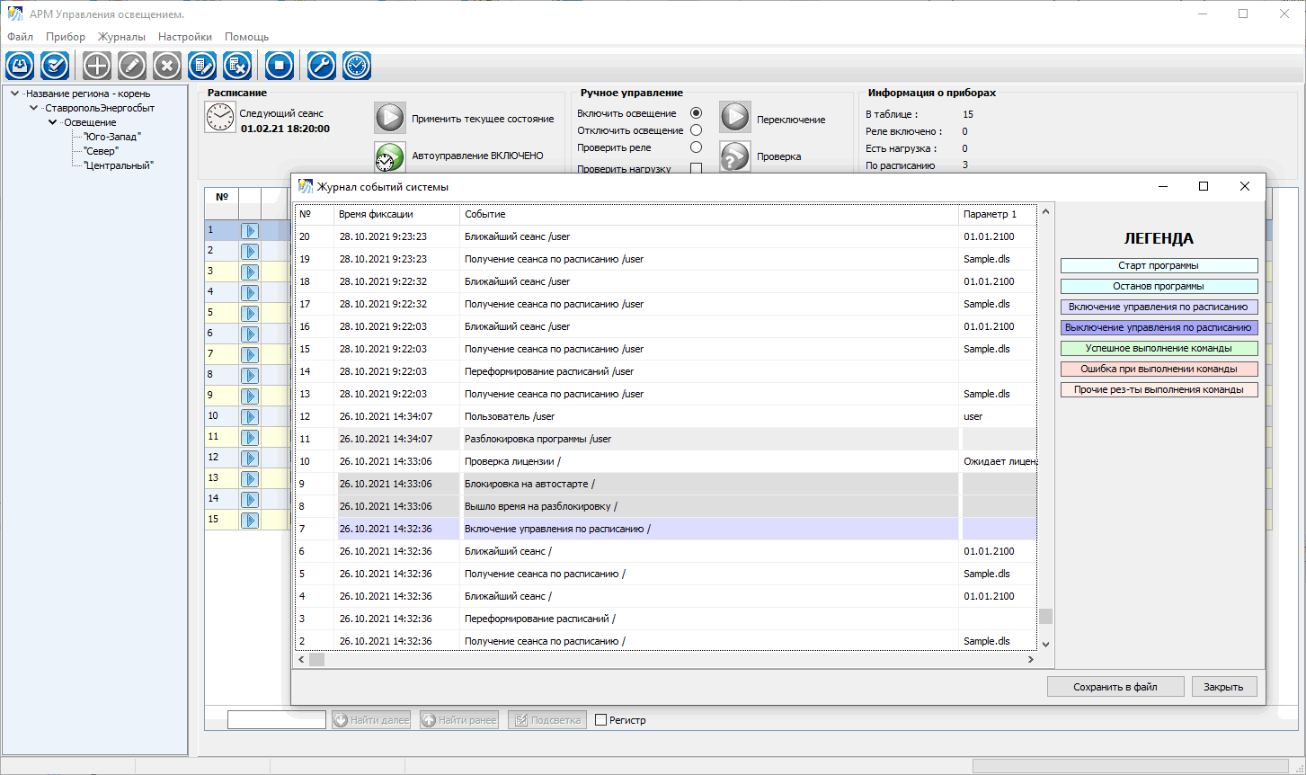
Task: Click the Проверка signal icon
Action: tap(734, 156)
